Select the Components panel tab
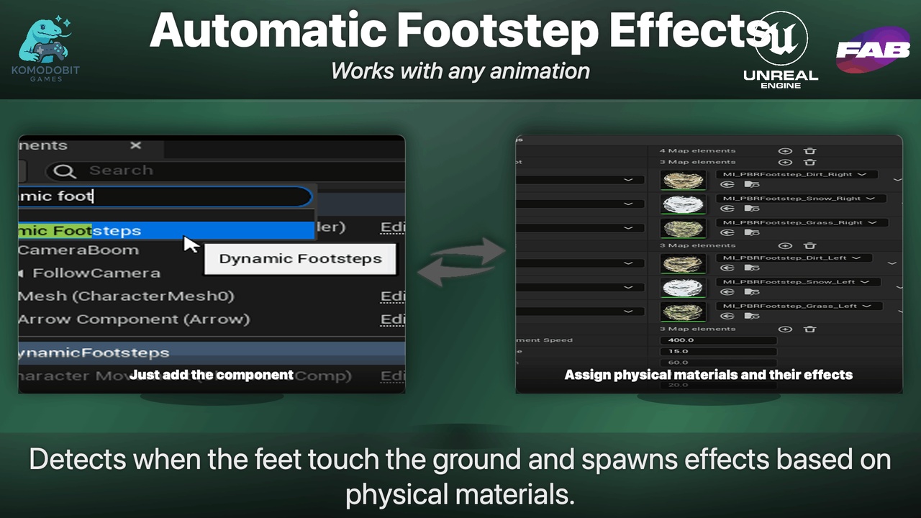921x518 pixels. pyautogui.click(x=91, y=146)
